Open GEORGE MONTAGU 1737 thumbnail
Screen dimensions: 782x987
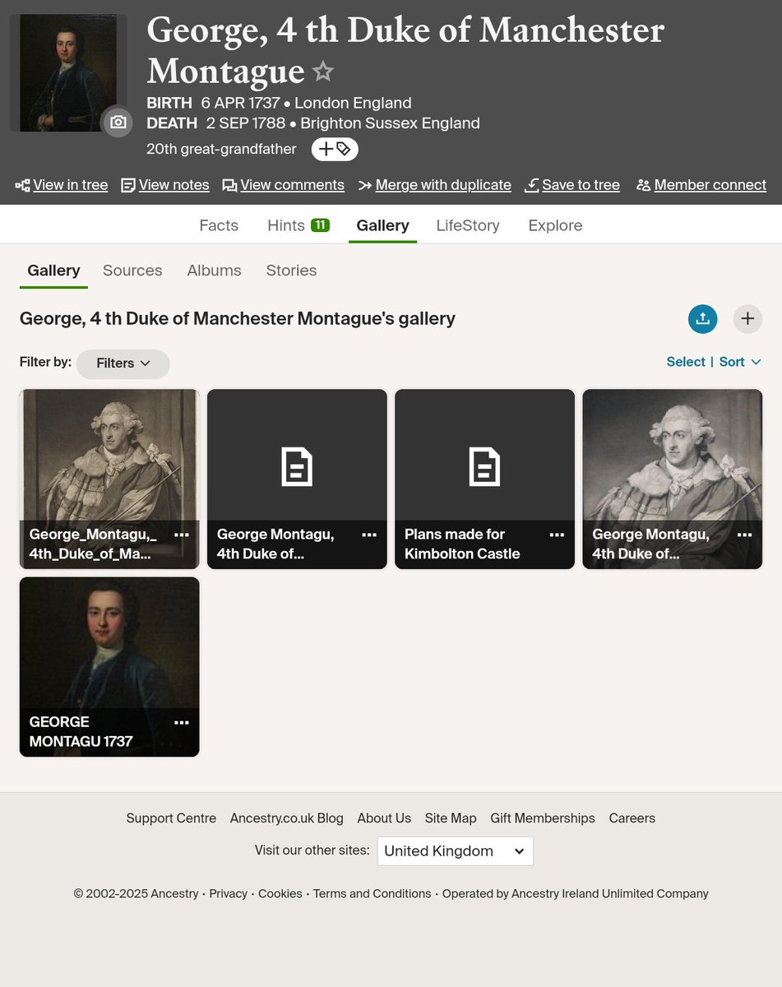pos(109,666)
